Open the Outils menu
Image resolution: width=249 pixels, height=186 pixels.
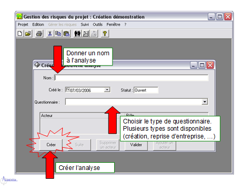98,24
